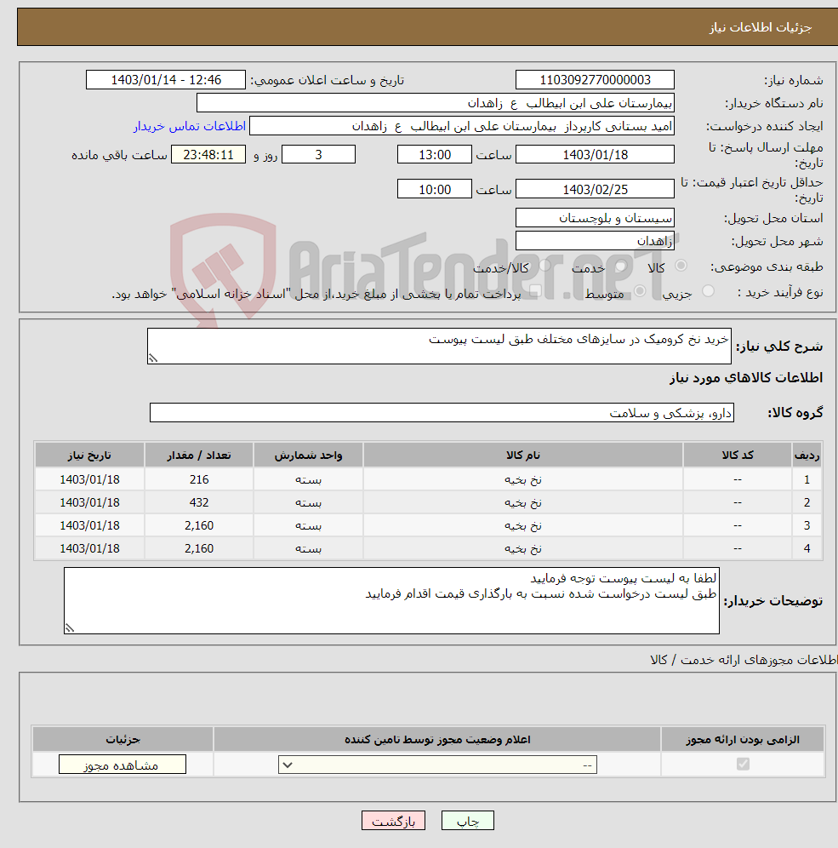Click the الزامی بودن ارائه مجوز header
838x848 pixels.
coord(743,739)
